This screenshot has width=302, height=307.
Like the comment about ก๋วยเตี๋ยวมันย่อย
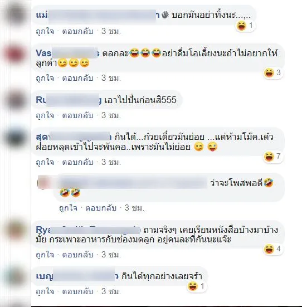(45, 162)
